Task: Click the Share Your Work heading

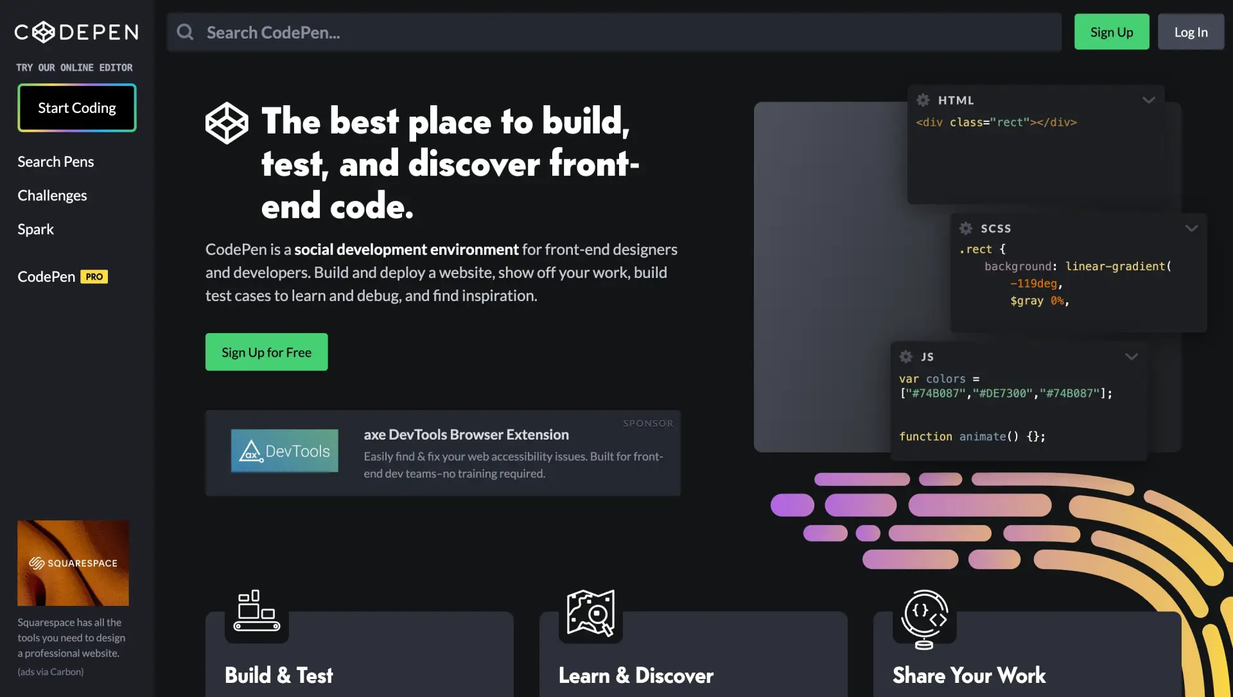Action: pos(969,675)
